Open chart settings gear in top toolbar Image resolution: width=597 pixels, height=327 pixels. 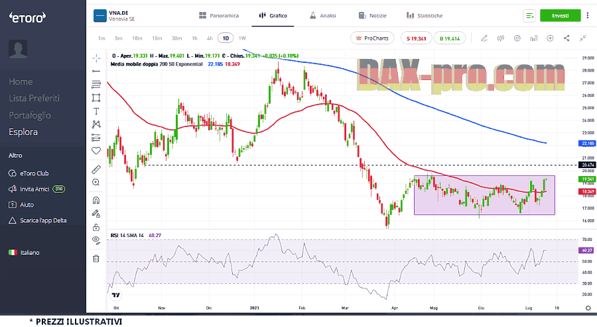point(517,38)
